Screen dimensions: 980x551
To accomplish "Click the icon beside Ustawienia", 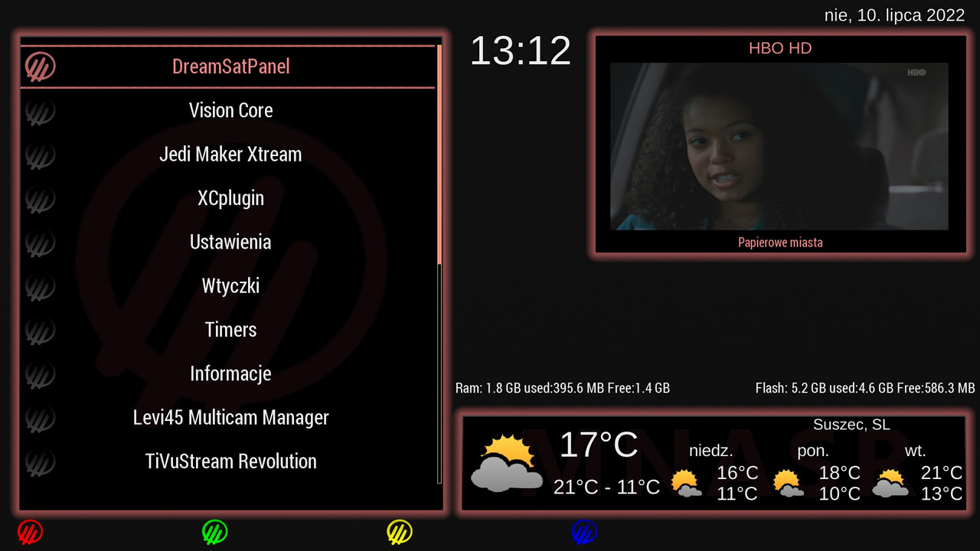I will pos(40,243).
